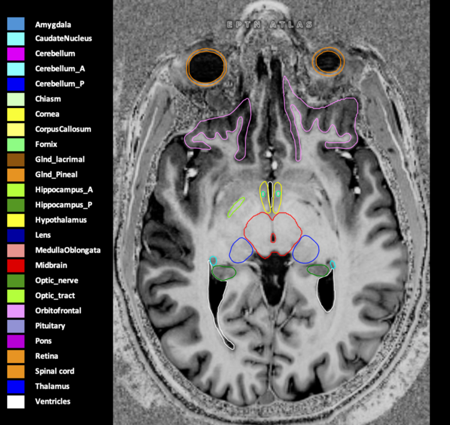Select the MedullaOblongata label
The width and height of the screenshot is (450, 425).
coord(68,250)
